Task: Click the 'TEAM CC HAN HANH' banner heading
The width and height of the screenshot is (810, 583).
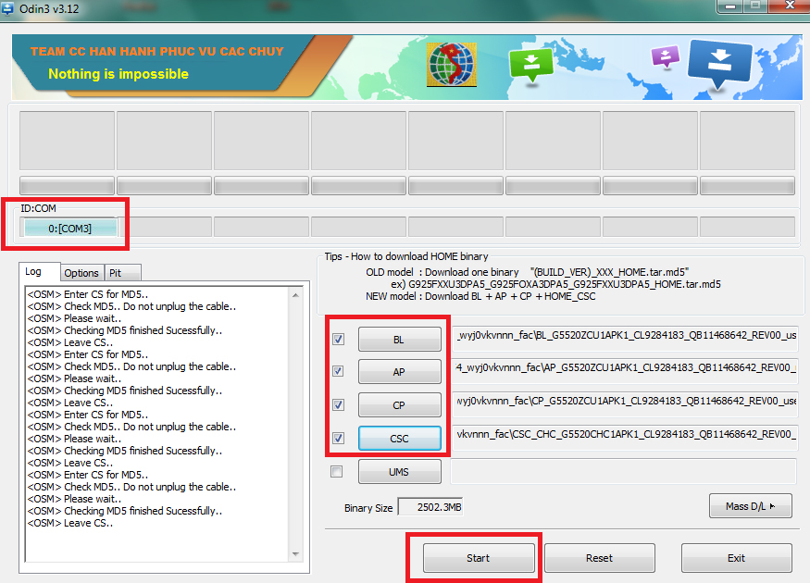Action: tap(157, 51)
